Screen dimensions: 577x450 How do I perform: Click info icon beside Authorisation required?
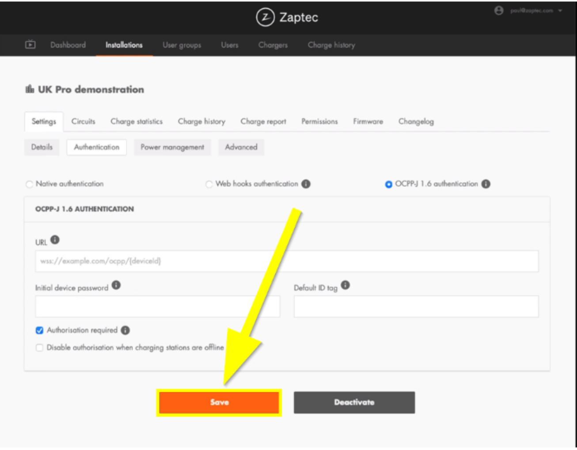[x=125, y=330]
